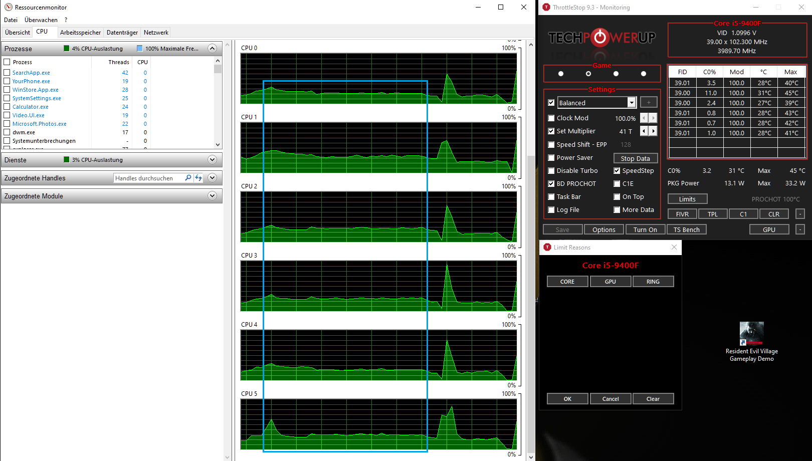Click the CLR button
This screenshot has width=812, height=461.
[x=774, y=214]
